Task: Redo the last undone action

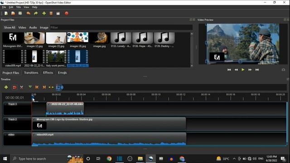Action: pos(36,13)
